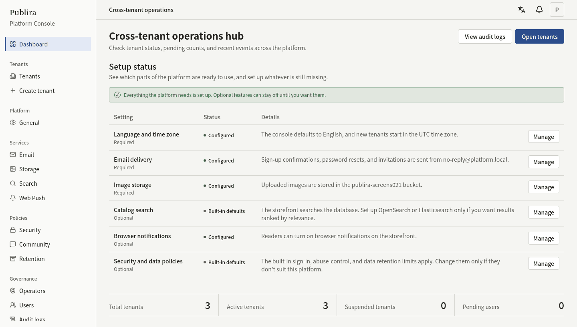Image resolution: width=577 pixels, height=327 pixels.
Task: Click the General gear icon
Action: (13, 122)
